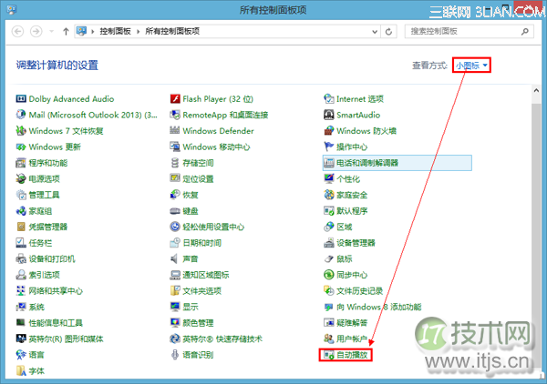Click the Flash Player (32 位) icon
The width and height of the screenshot is (547, 384).
click(175, 99)
